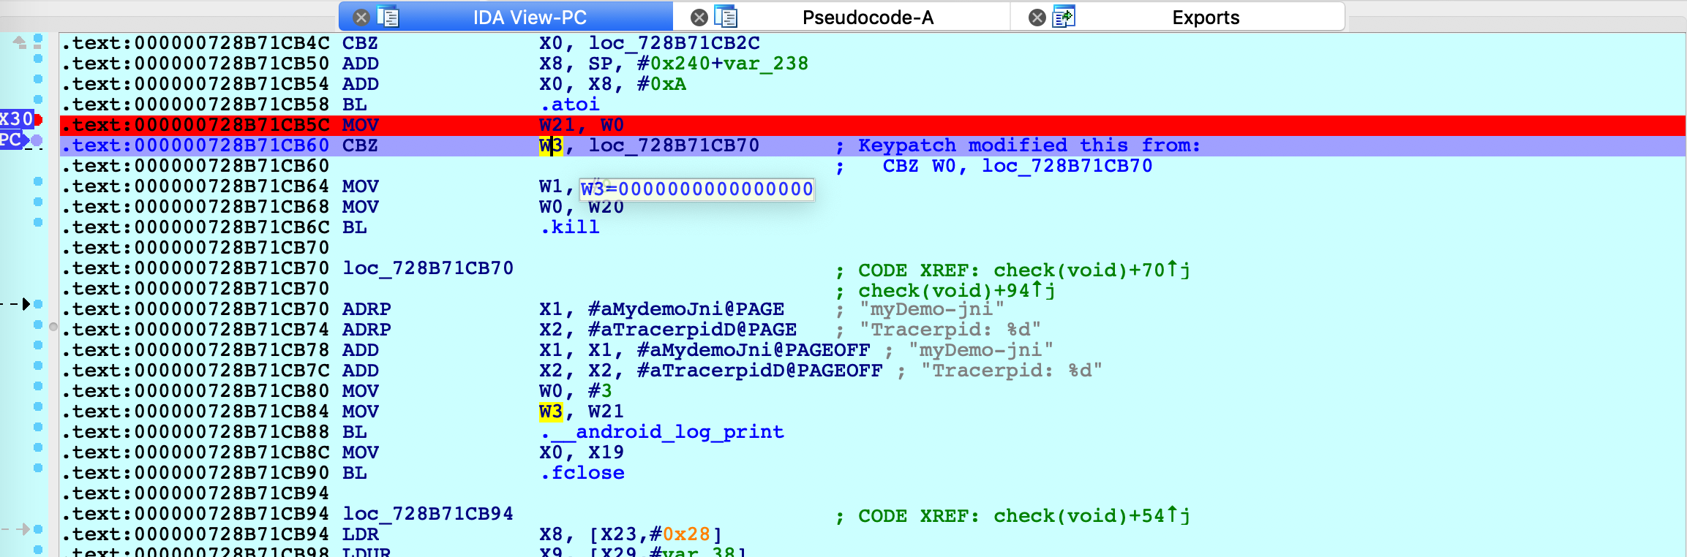The height and width of the screenshot is (557, 1687).
Task: Follow the .__android_log_print call
Action: click(661, 432)
